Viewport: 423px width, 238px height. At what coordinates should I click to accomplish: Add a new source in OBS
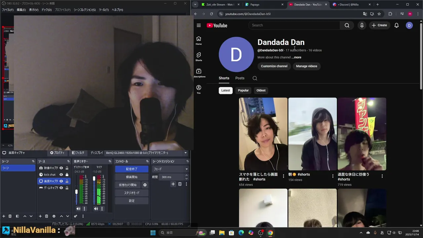click(40, 216)
